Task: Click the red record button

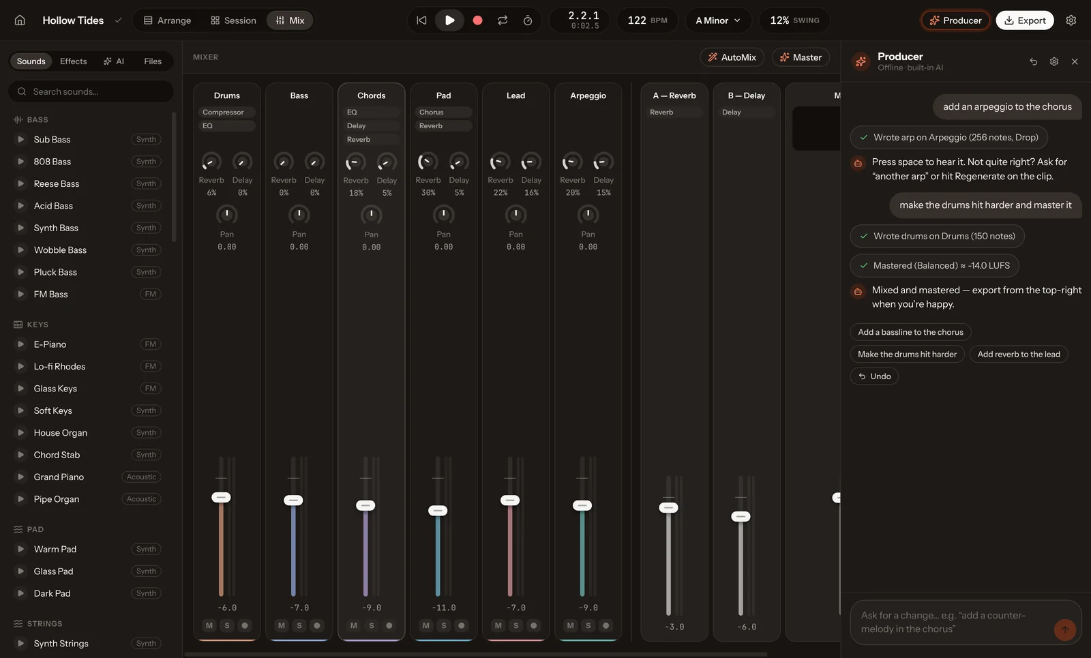Action: 477,20
